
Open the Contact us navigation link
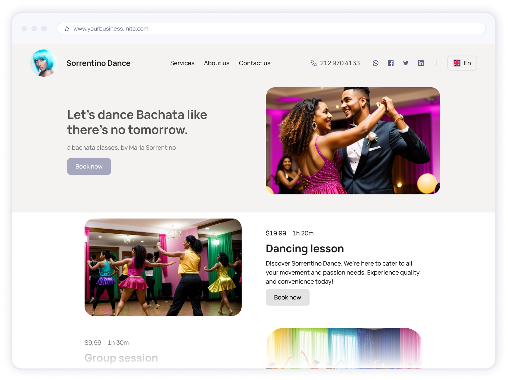pos(254,63)
